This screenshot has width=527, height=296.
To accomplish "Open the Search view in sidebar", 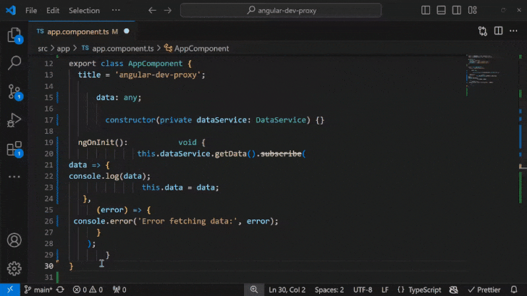I will pos(14,63).
